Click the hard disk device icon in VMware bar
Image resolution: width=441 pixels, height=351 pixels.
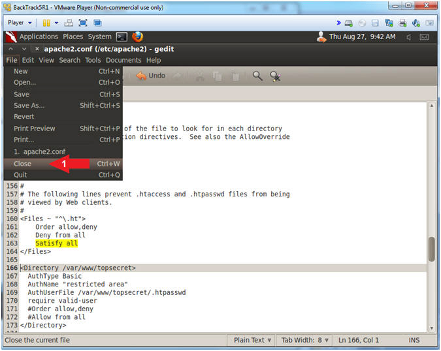pos(349,23)
